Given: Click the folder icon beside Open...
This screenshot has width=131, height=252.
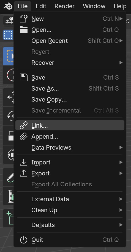Looking at the screenshot, I should [24, 30].
